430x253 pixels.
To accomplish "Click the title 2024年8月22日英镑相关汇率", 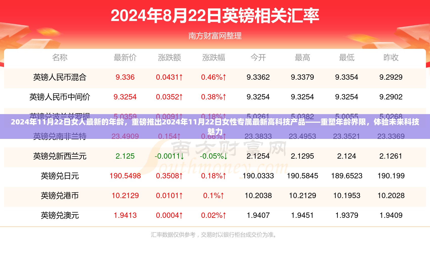I will 215,16.
